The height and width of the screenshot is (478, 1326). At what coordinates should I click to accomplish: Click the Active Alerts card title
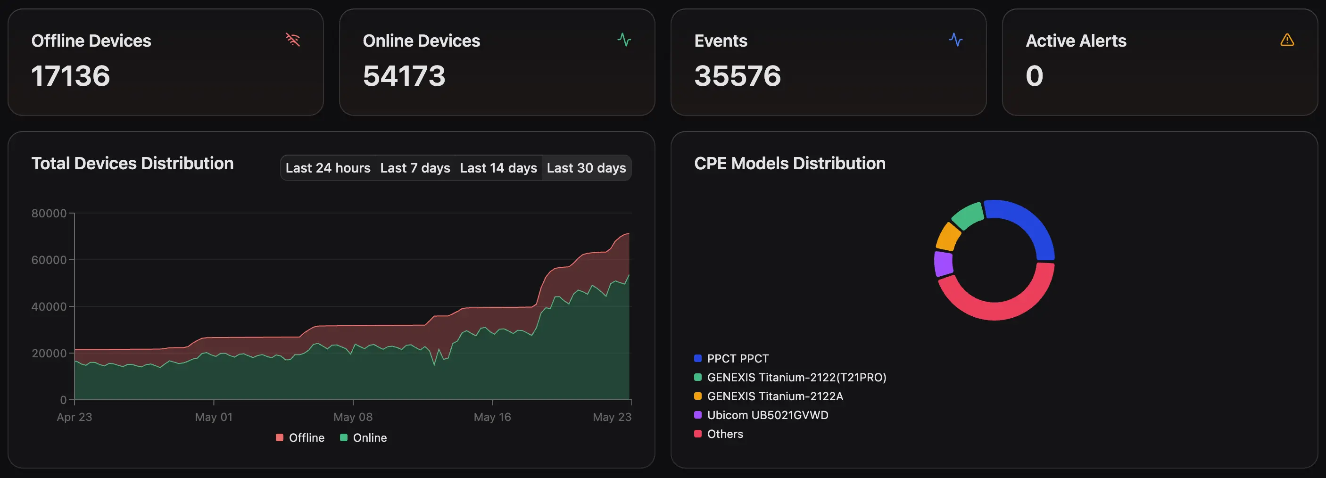click(x=1076, y=41)
